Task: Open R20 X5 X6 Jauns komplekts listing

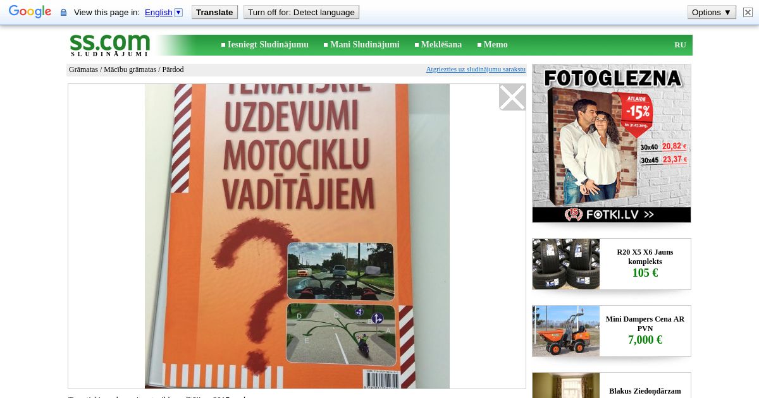Action: tap(645, 256)
